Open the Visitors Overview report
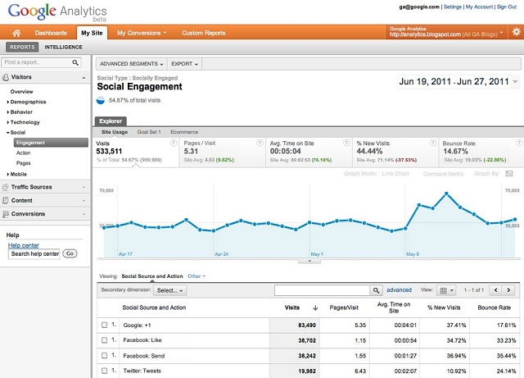The image size is (524, 378). [22, 91]
